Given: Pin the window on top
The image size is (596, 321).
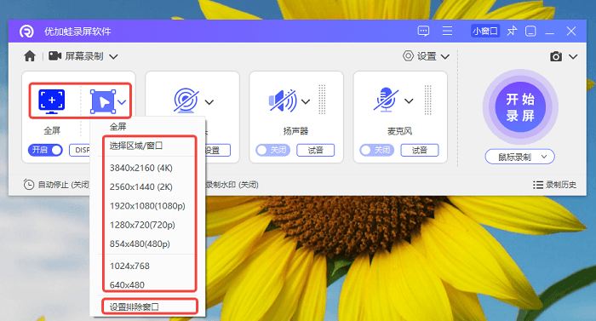Looking at the screenshot, I should 512,31.
